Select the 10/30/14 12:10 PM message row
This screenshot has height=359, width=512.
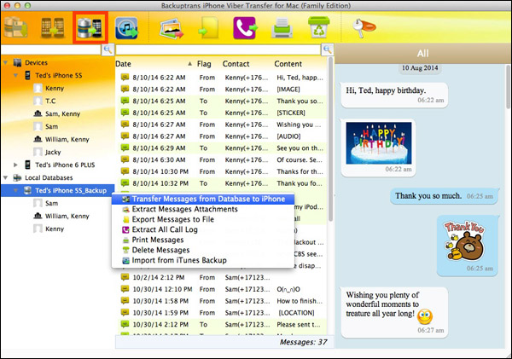pos(222,289)
